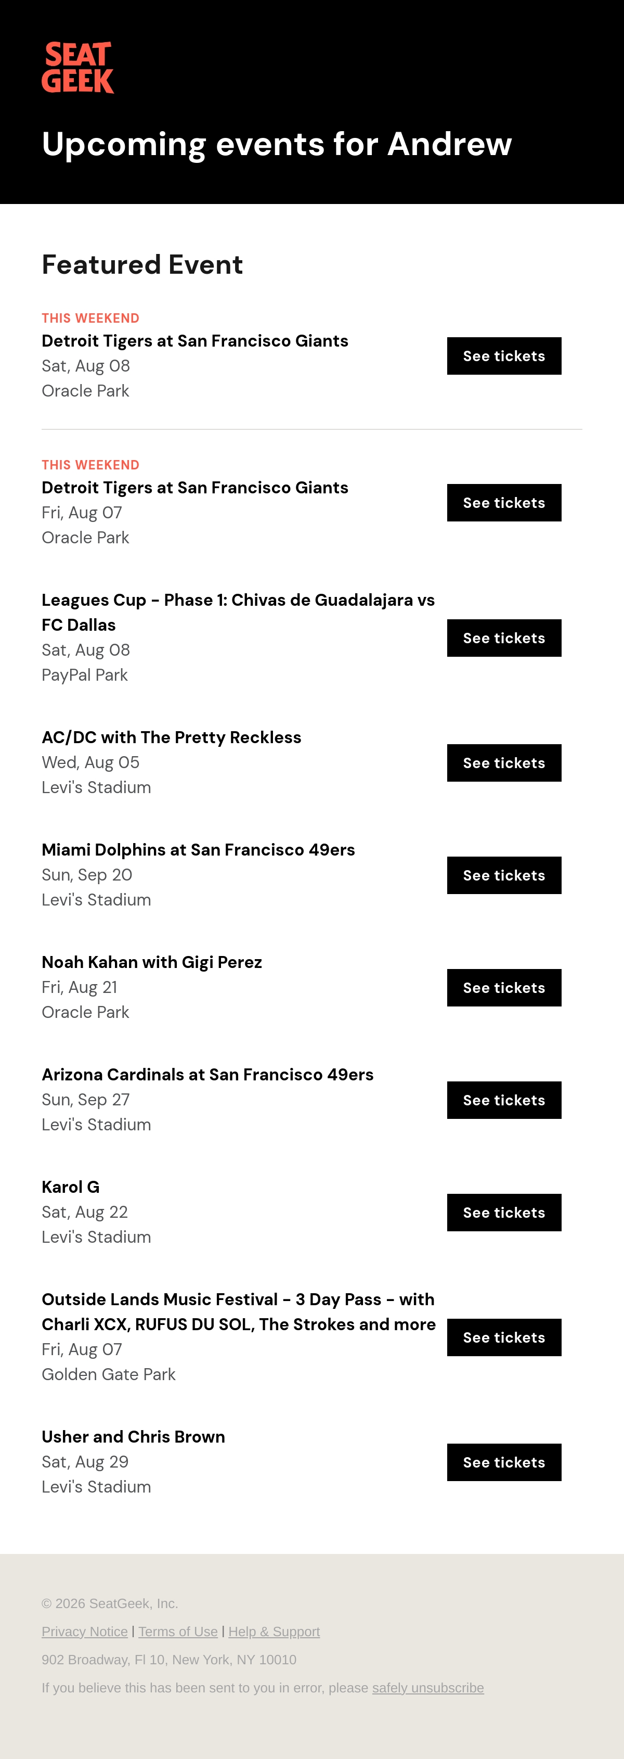See tickets for Karol G
Screen dimensions: 624x1759
(x=504, y=1213)
